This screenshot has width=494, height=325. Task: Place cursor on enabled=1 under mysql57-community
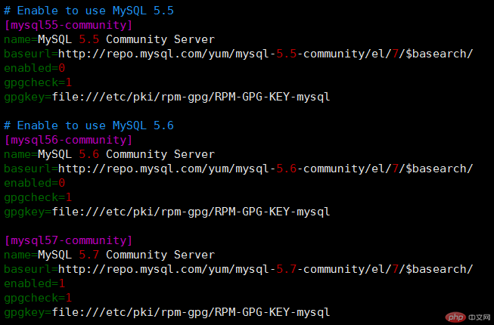click(x=34, y=283)
